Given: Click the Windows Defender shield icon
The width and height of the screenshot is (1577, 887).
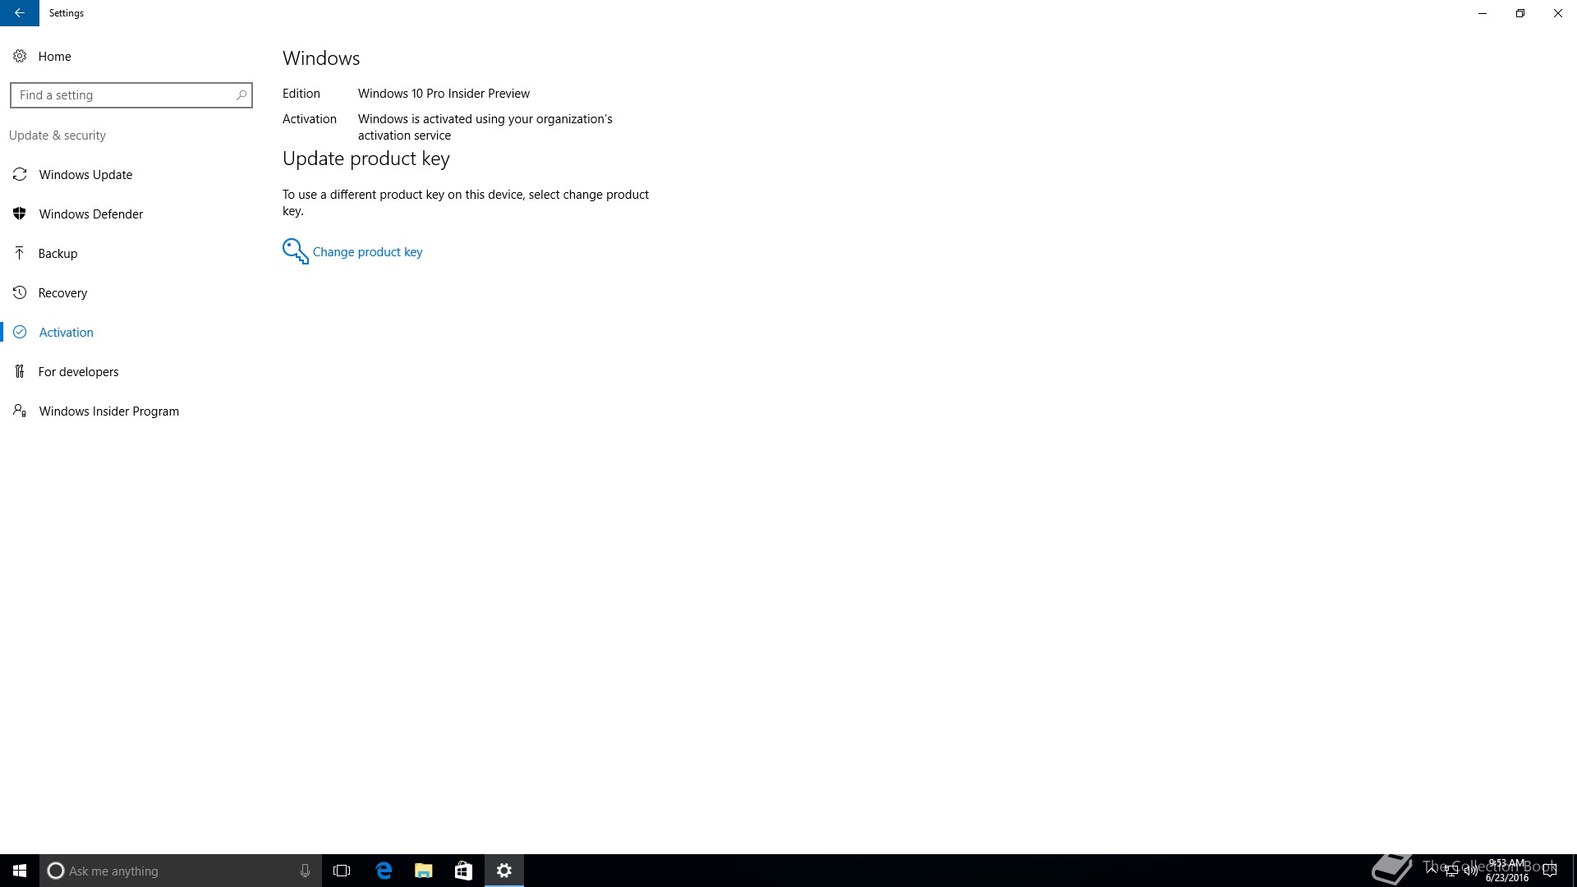Looking at the screenshot, I should click(20, 214).
